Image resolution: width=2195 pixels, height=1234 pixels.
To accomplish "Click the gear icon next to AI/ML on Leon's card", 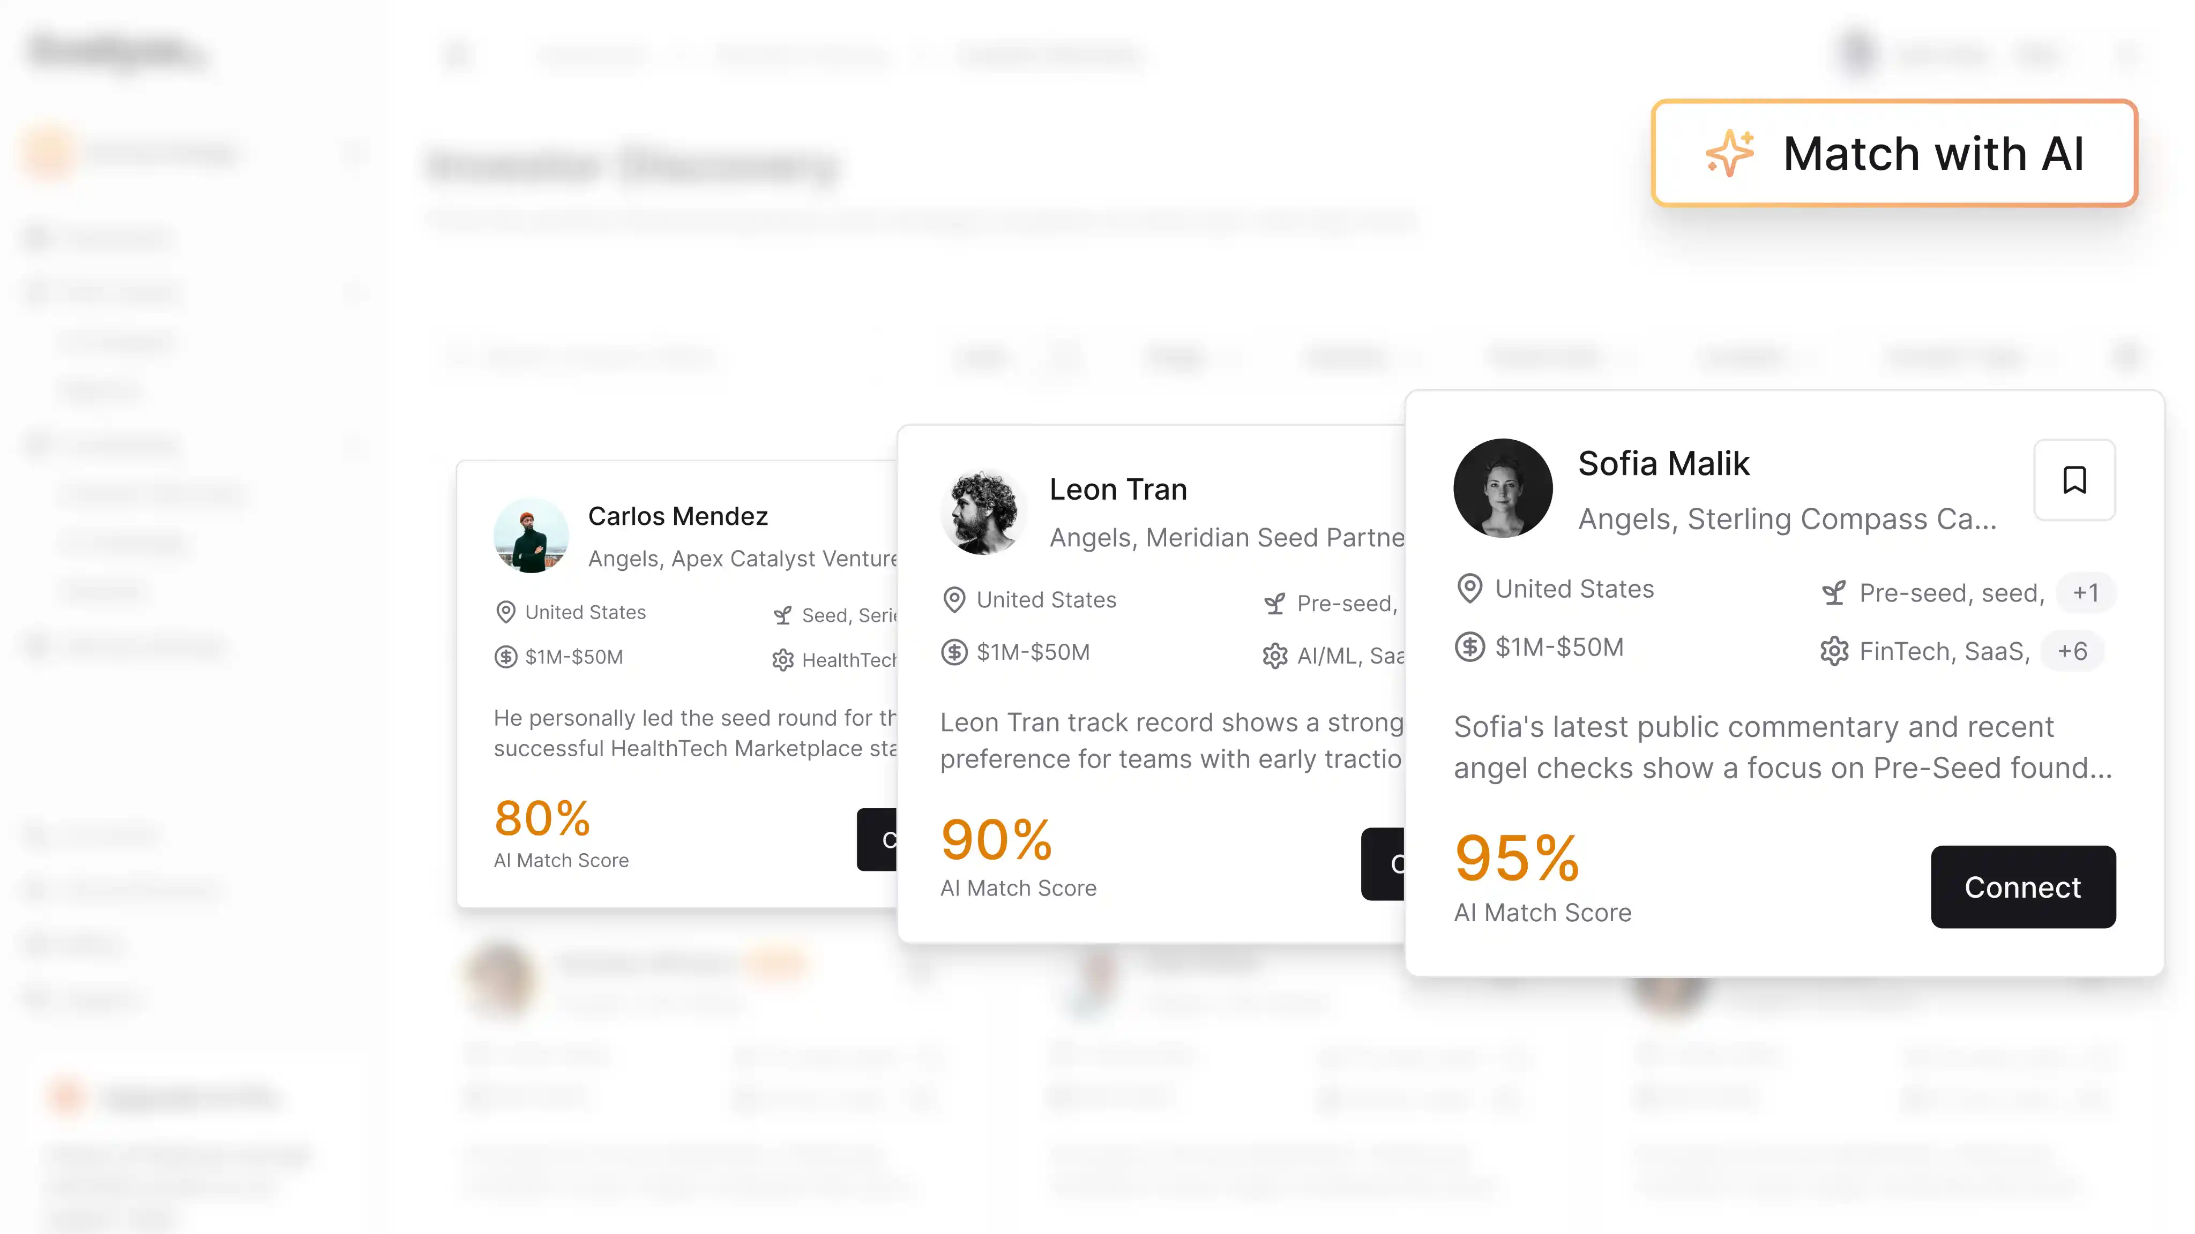I will tap(1275, 656).
